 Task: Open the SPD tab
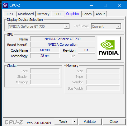coord(58,14)
